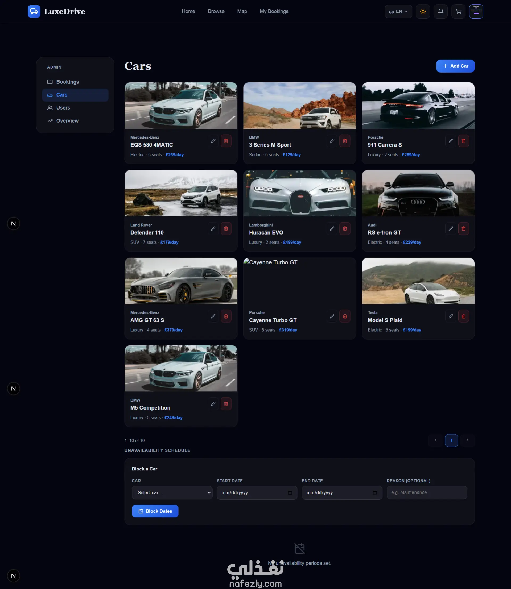
Task: Open the Defender 110 car photo
Action: tap(181, 194)
